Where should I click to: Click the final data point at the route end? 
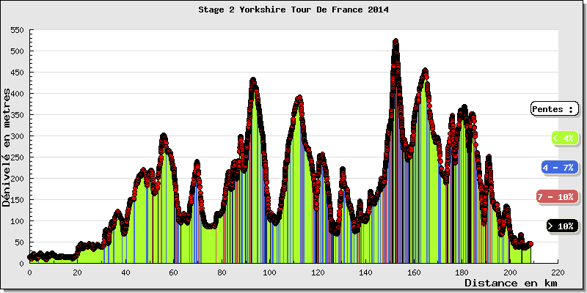click(531, 244)
